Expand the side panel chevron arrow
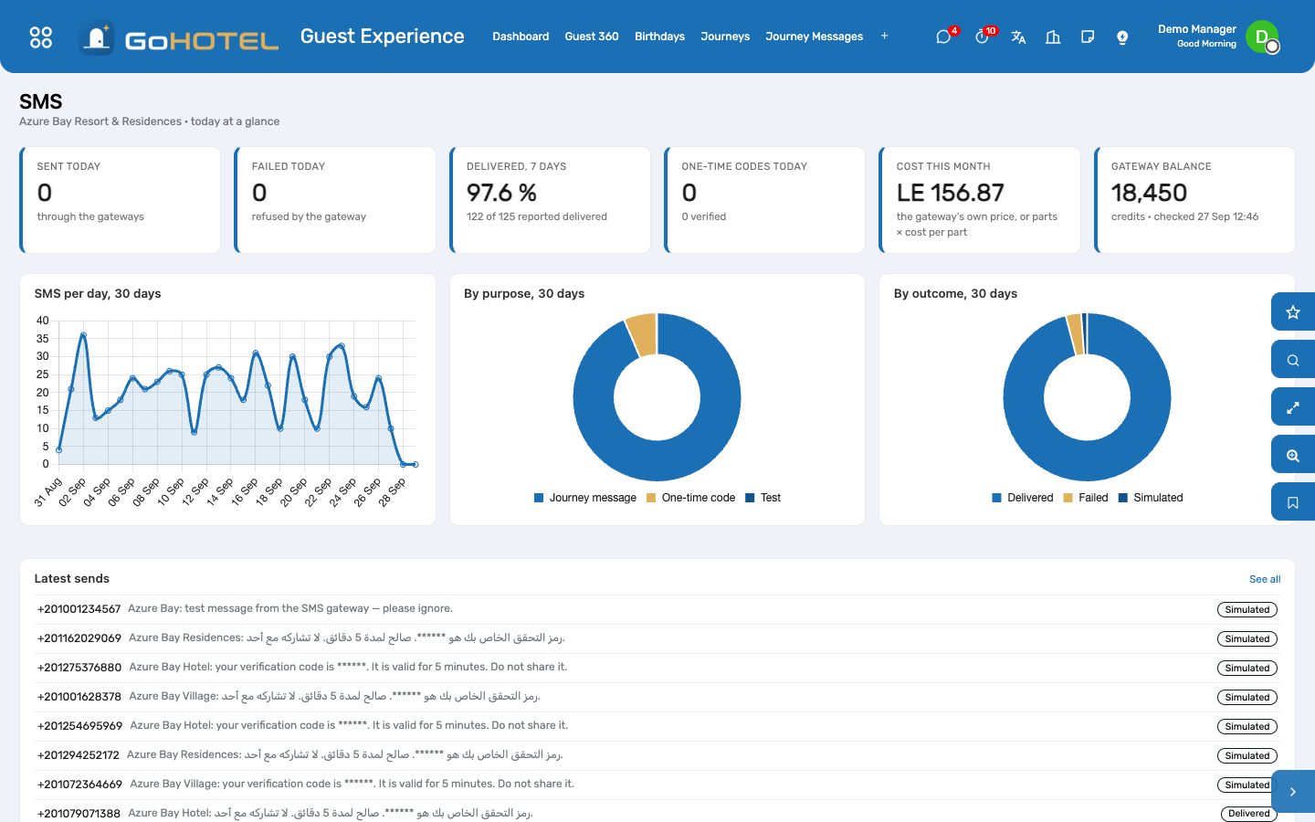Viewport: 1315px width, 822px height. (x=1293, y=792)
